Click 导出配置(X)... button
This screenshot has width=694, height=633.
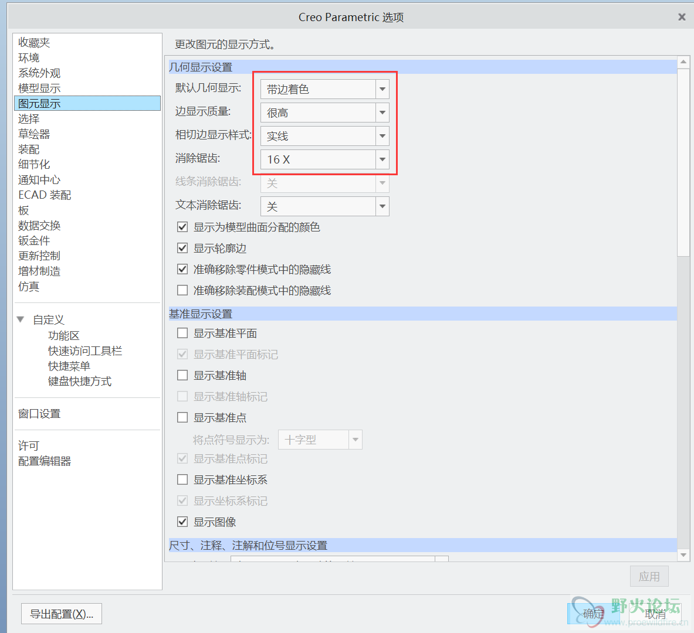[62, 614]
